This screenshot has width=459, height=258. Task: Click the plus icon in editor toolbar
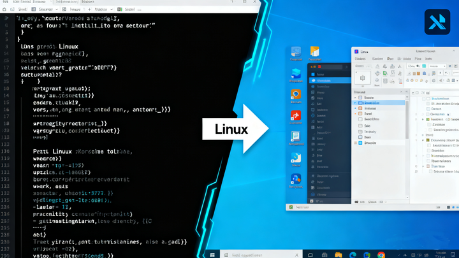coord(89,10)
